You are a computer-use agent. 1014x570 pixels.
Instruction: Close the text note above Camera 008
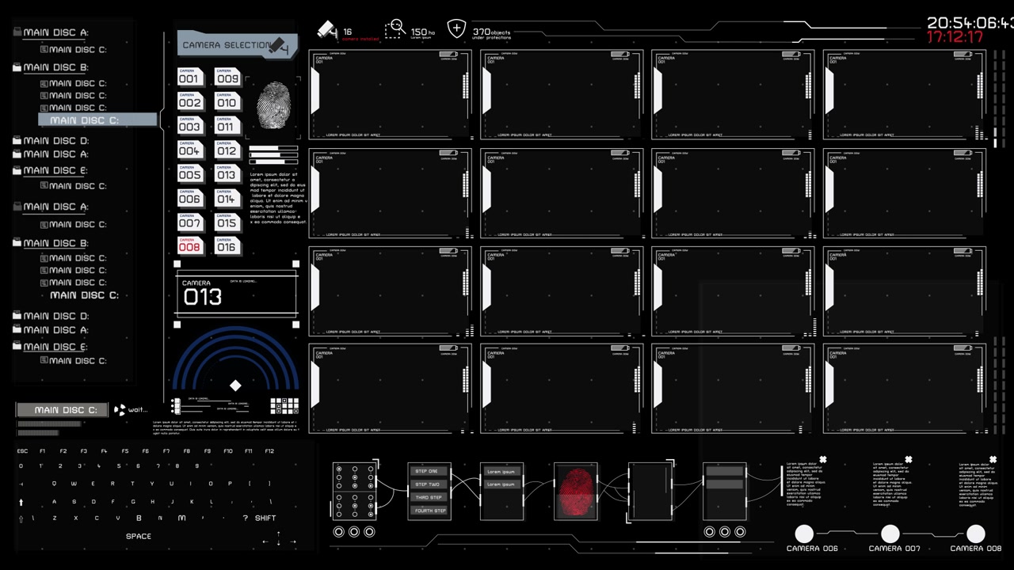coord(993,459)
